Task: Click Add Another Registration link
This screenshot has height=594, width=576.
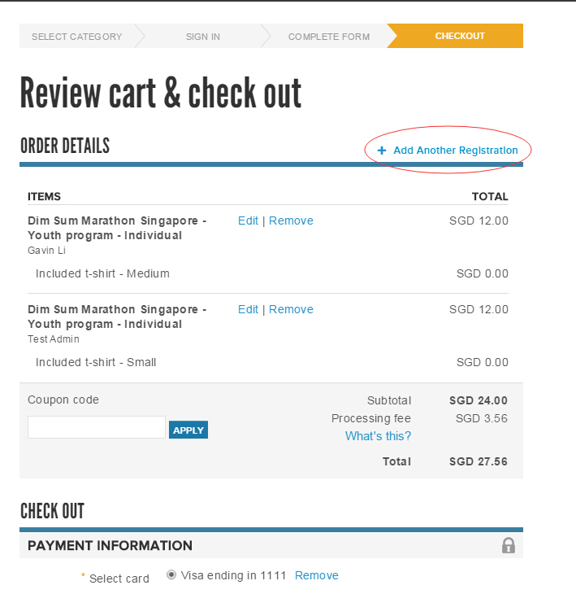Action: [455, 151]
